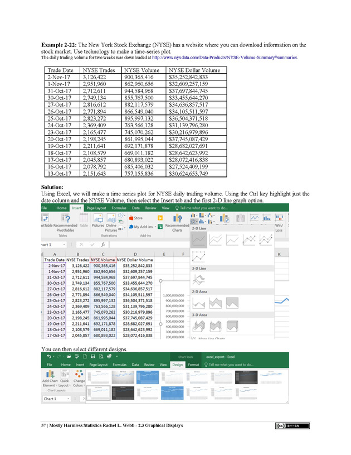Viewport: 351px width, 455px height.
Task: Open the Quick Layout dropdown
Action: 65,378
